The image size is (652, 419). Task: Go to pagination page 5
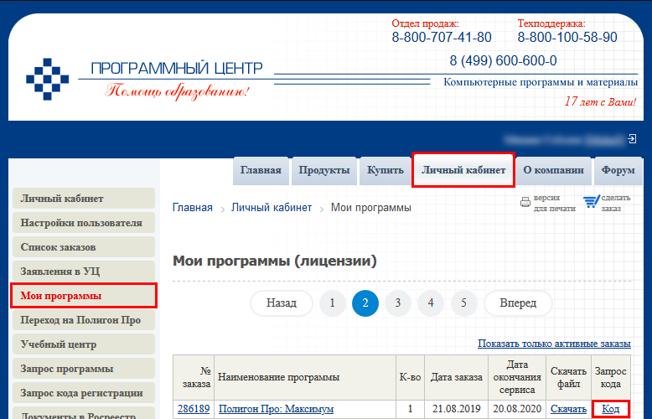coord(463,303)
